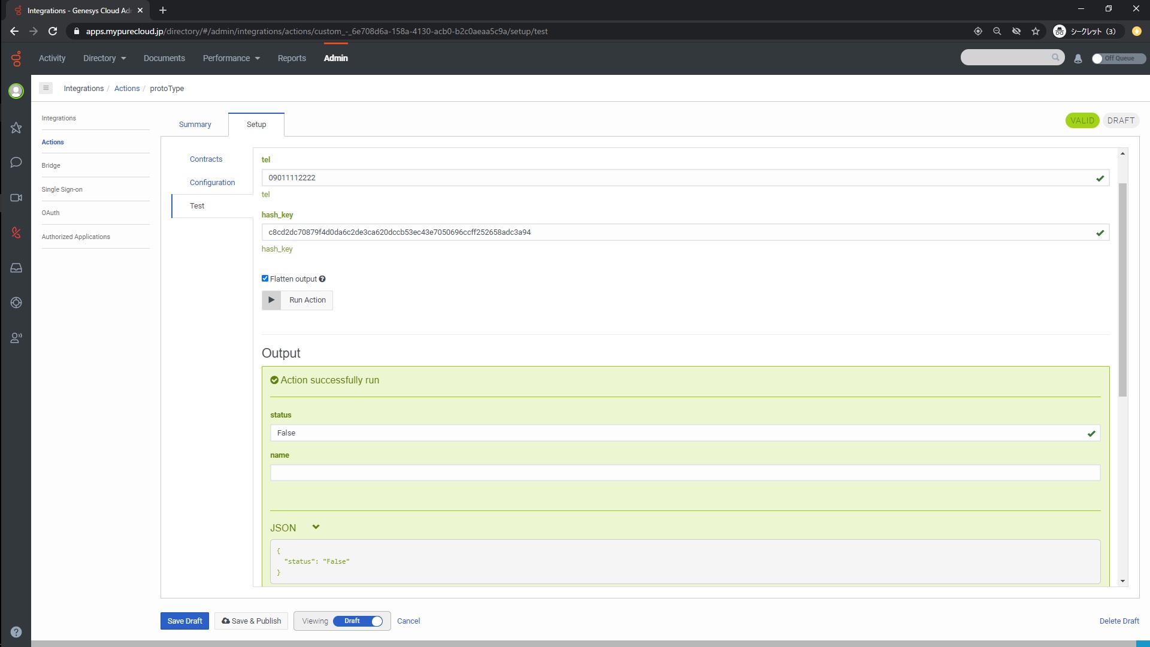Click the notification bell icon
This screenshot has height=647, width=1150.
(1078, 59)
